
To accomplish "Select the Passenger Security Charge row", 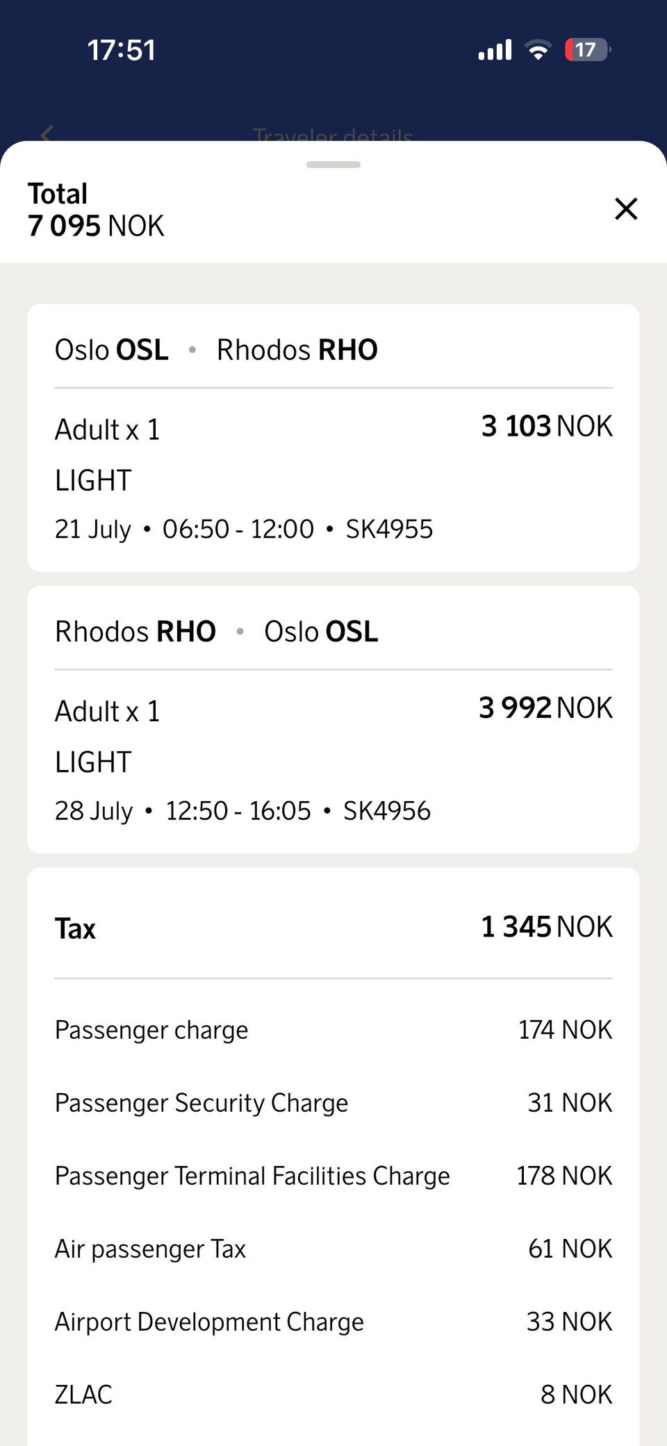I will (x=333, y=1103).
